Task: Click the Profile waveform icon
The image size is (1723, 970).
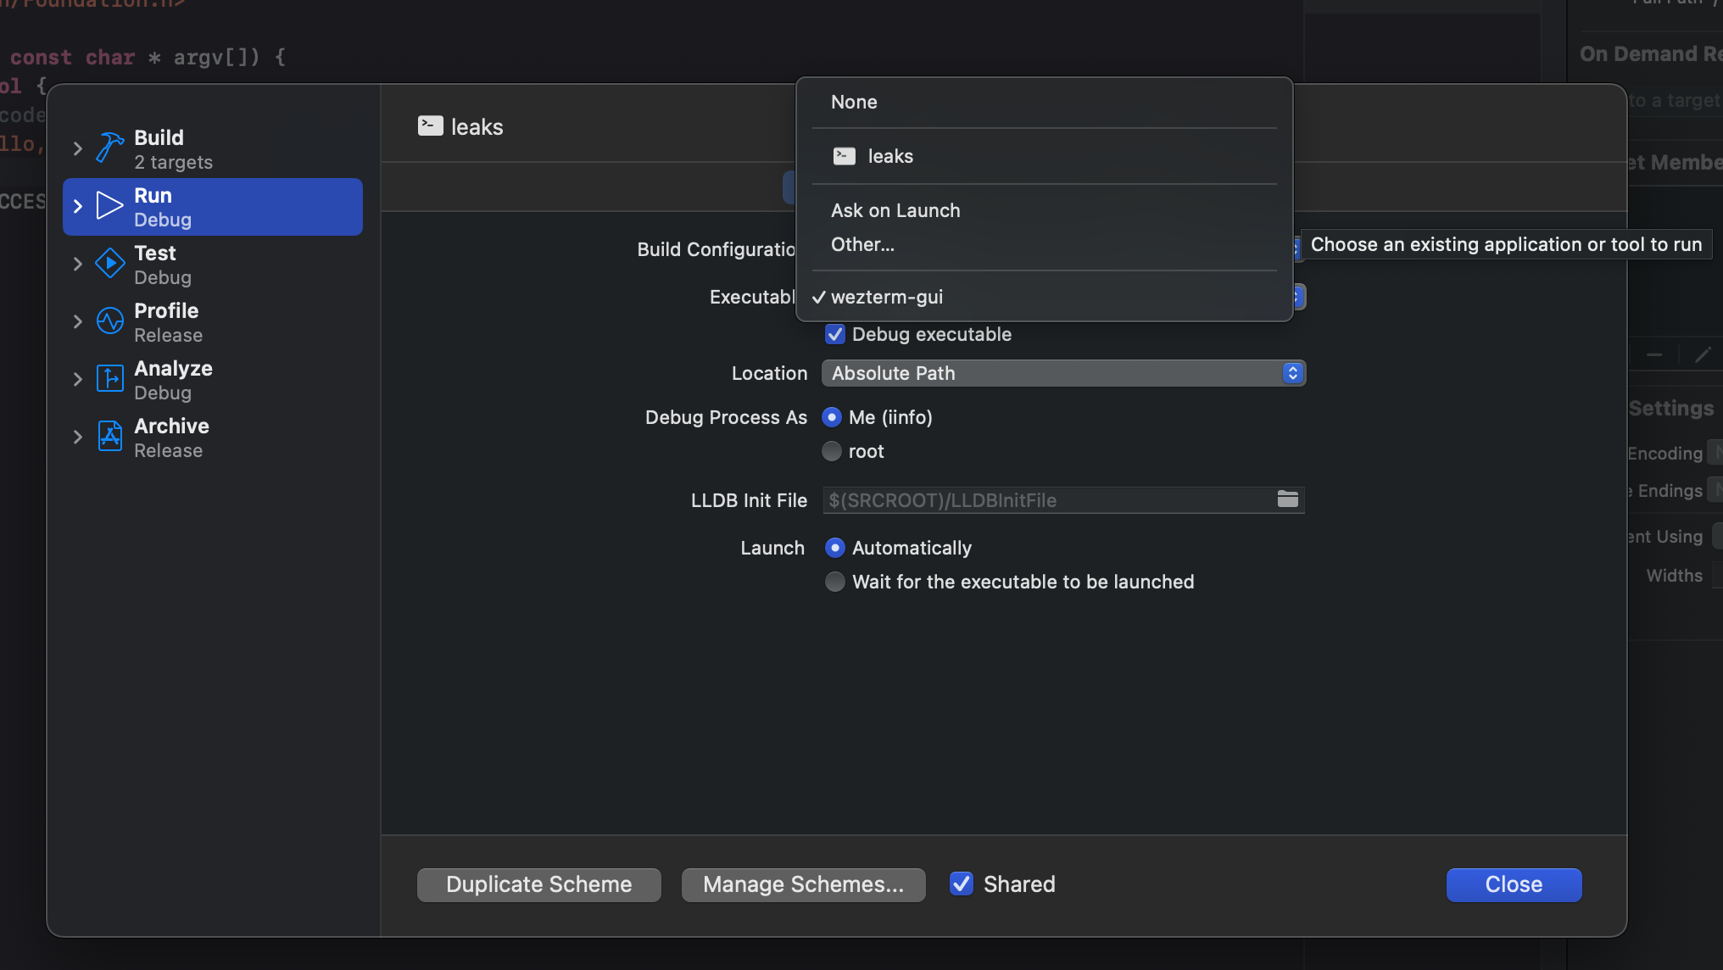Action: pyautogui.click(x=109, y=321)
